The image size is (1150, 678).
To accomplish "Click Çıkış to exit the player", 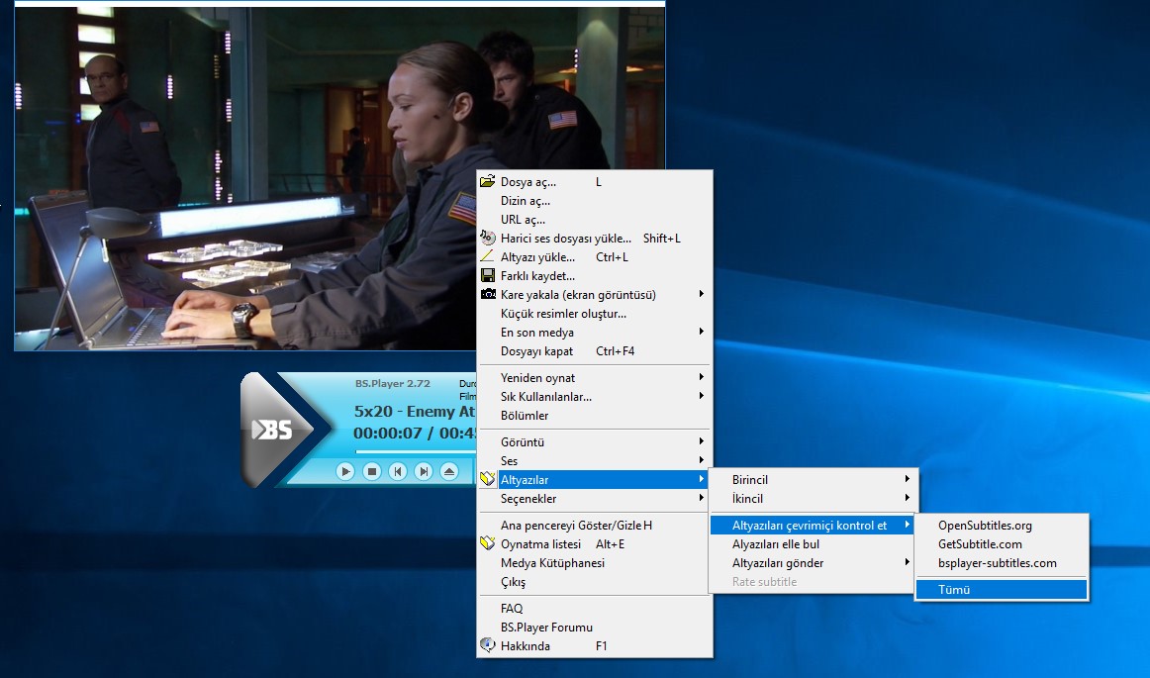I will tap(514, 582).
